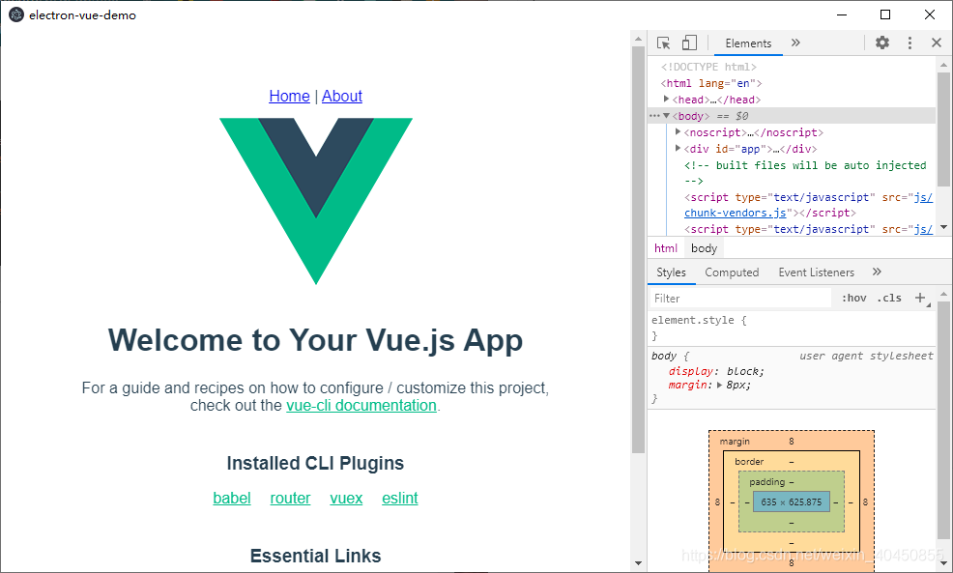This screenshot has height=573, width=953.
Task: Open the DevTools three-dot menu
Action: coord(910,43)
